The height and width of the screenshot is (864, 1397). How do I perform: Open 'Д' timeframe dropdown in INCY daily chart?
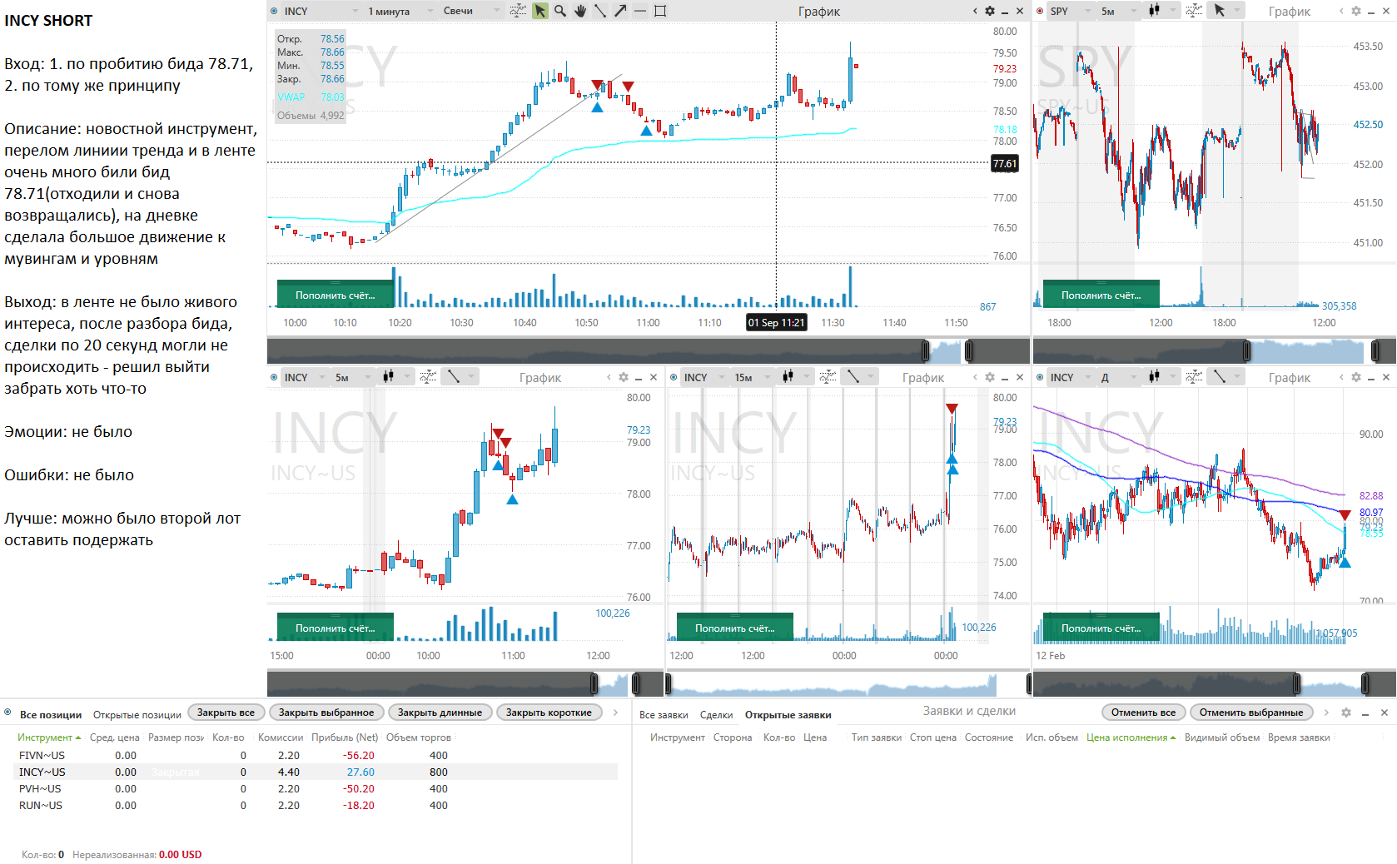(1117, 377)
